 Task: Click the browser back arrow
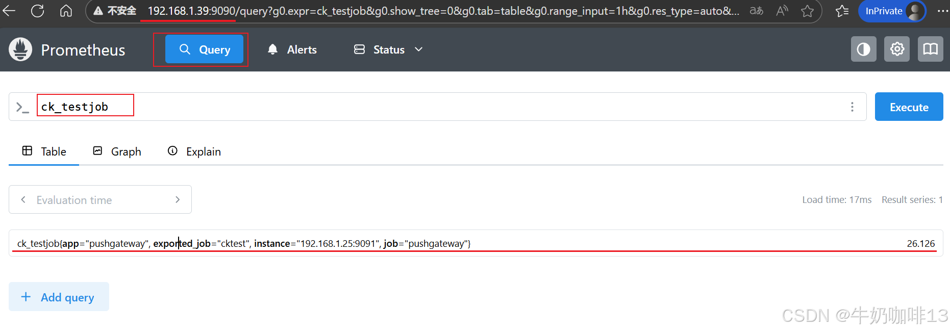coord(9,11)
